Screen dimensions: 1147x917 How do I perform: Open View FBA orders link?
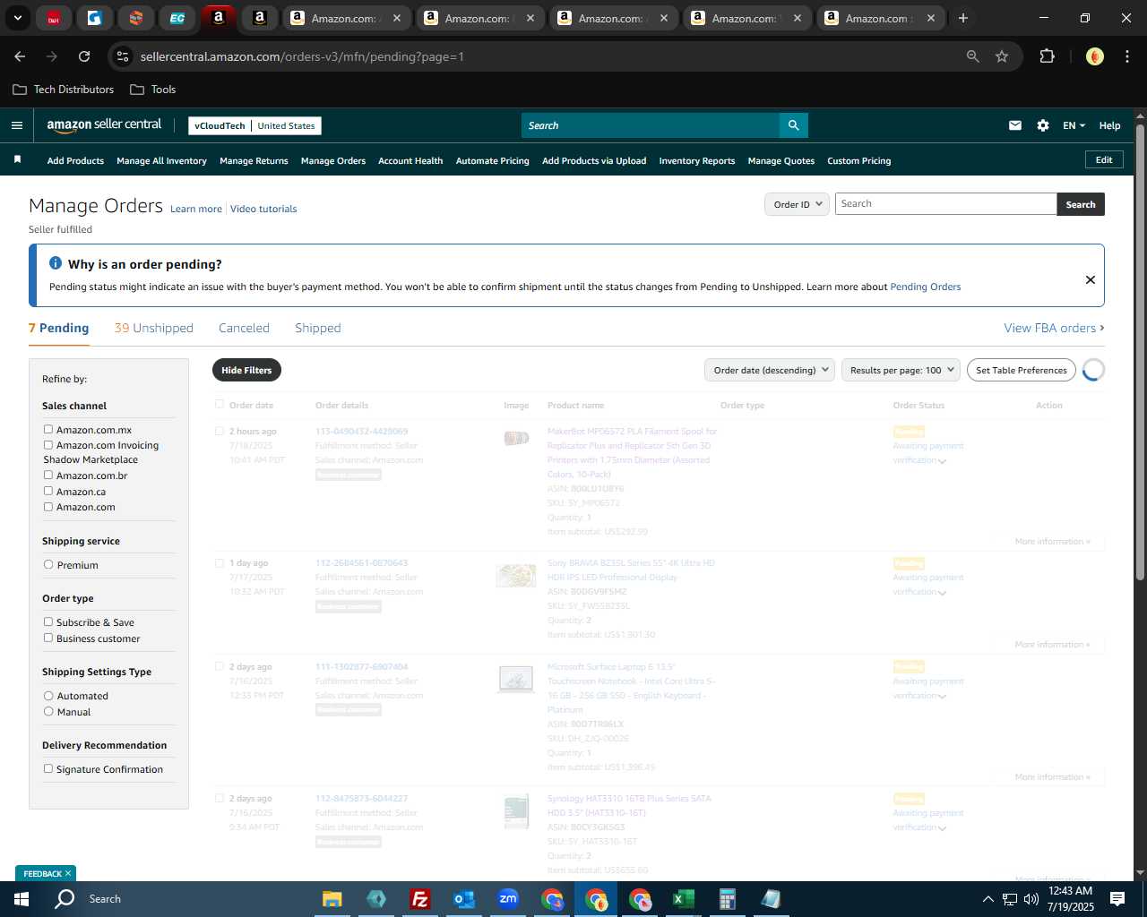point(1054,328)
